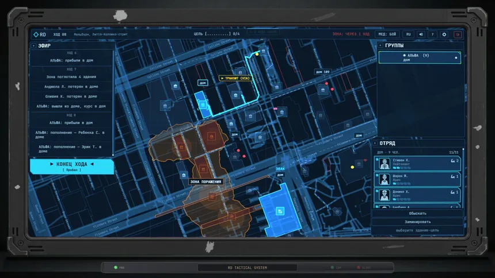End turn with КОНЕЦ ХОДА button

tap(72, 167)
